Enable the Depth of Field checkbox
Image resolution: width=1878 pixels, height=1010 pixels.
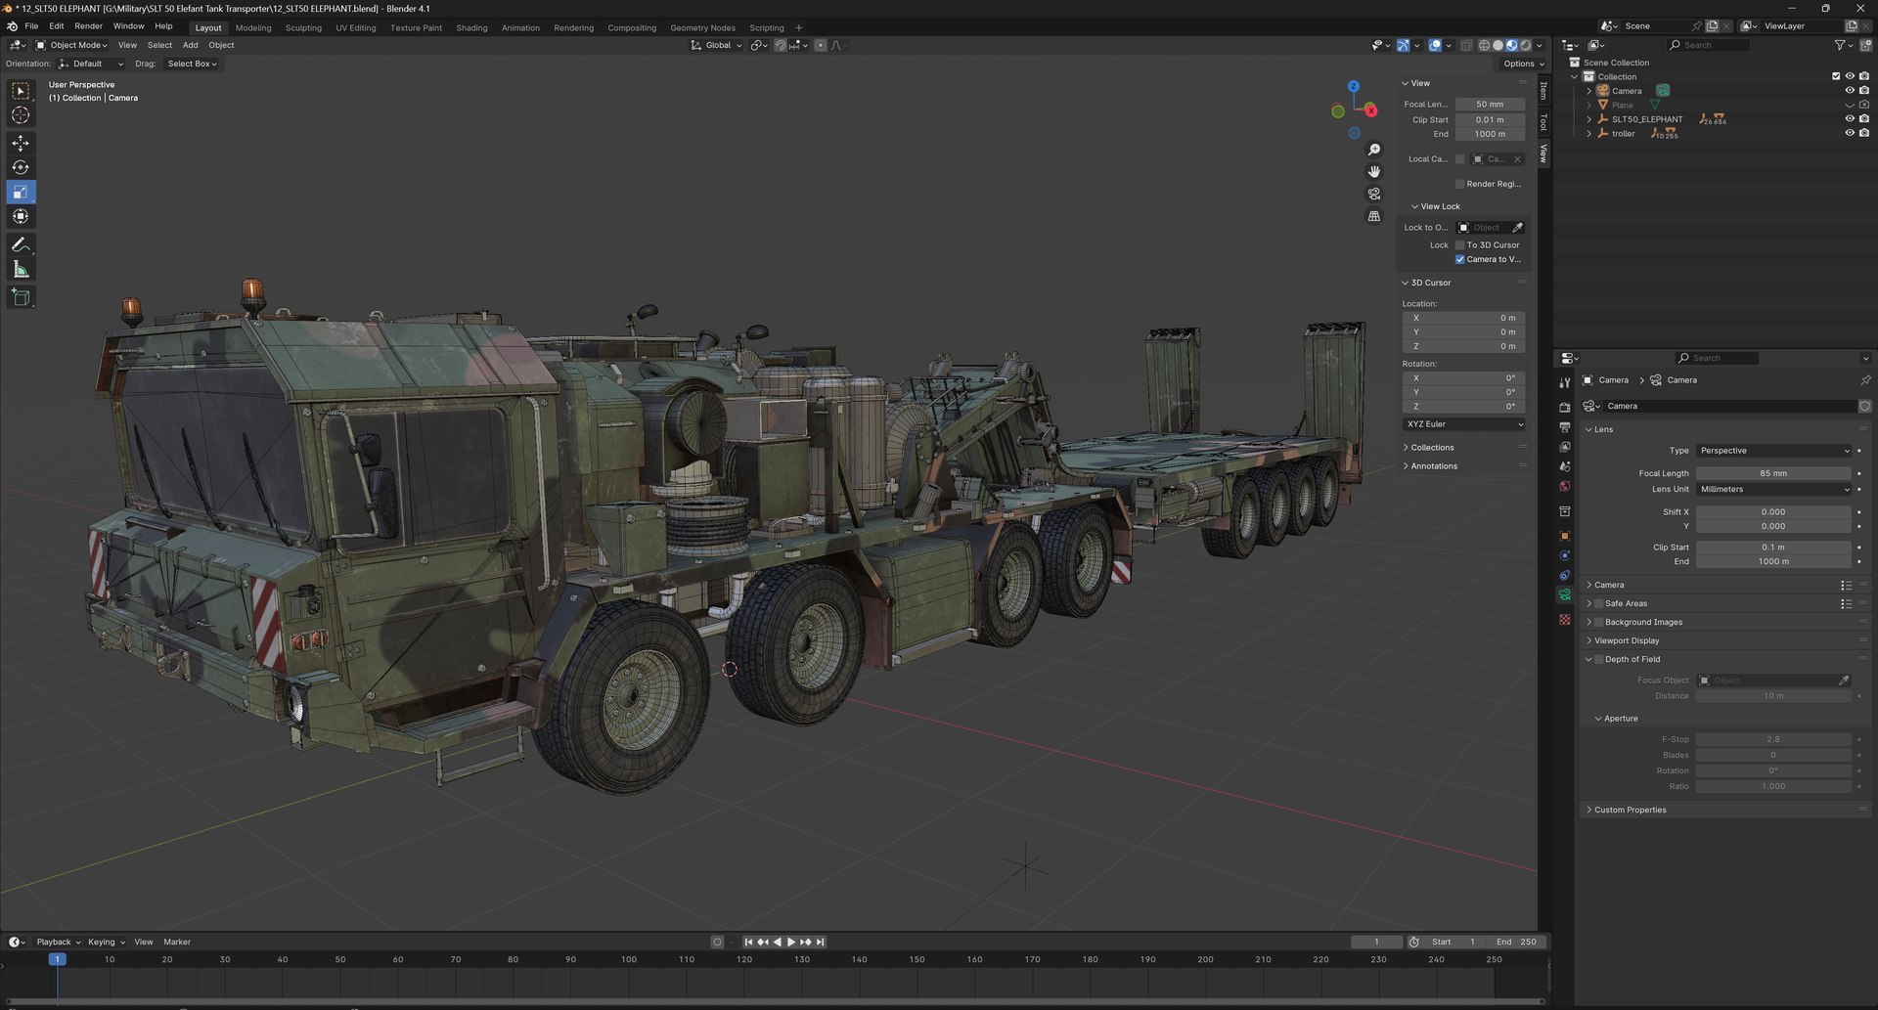click(x=1599, y=659)
